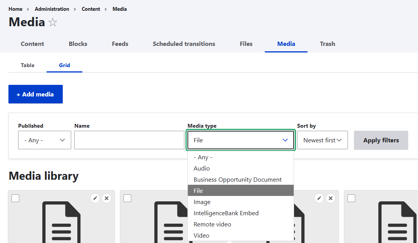Click the rightmost card's document file icon

pos(396,224)
